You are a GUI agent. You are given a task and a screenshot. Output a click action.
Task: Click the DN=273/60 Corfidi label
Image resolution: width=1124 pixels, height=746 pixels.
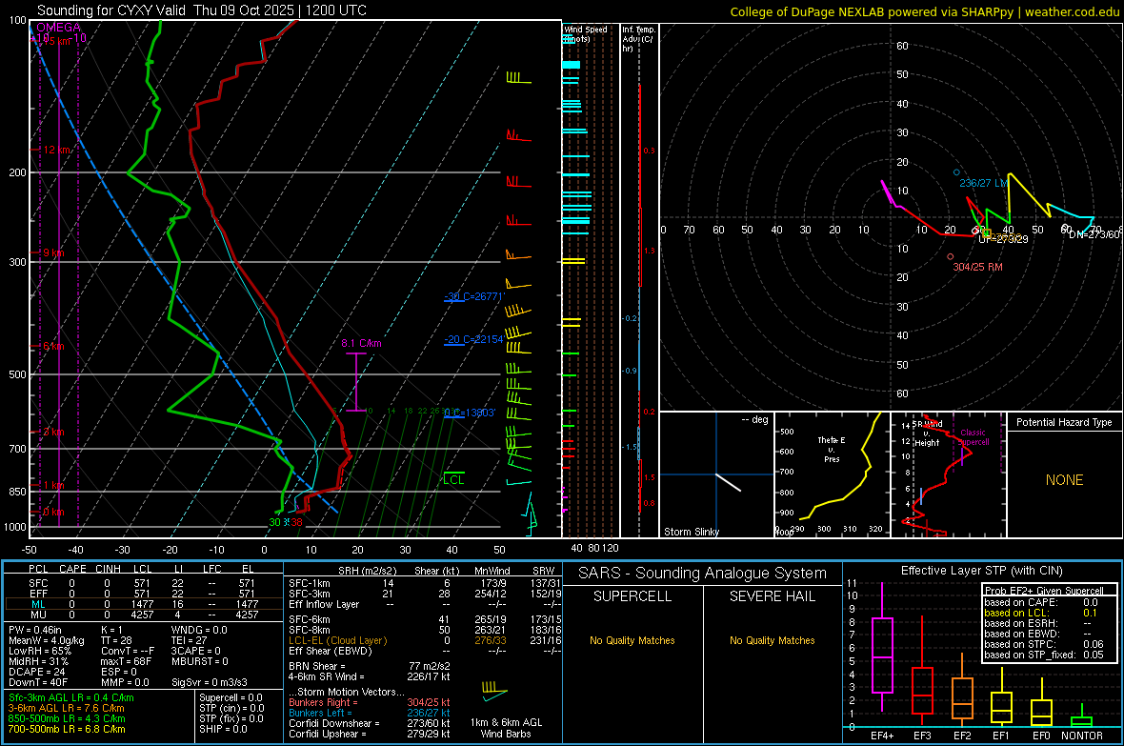(1094, 234)
